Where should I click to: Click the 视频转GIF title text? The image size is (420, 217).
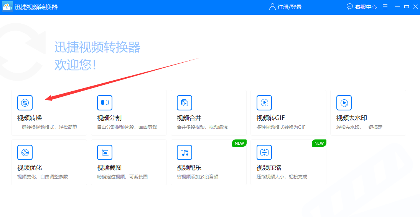point(270,118)
